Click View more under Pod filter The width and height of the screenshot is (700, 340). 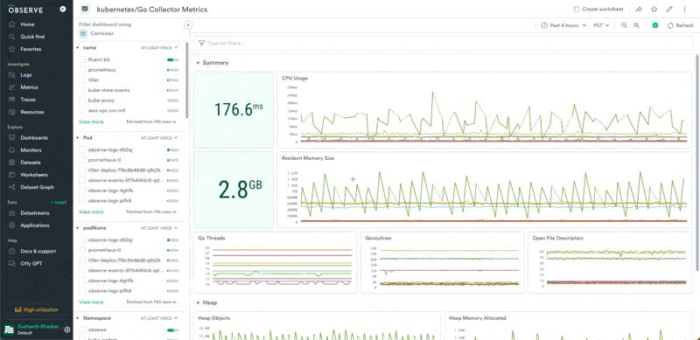click(x=91, y=212)
